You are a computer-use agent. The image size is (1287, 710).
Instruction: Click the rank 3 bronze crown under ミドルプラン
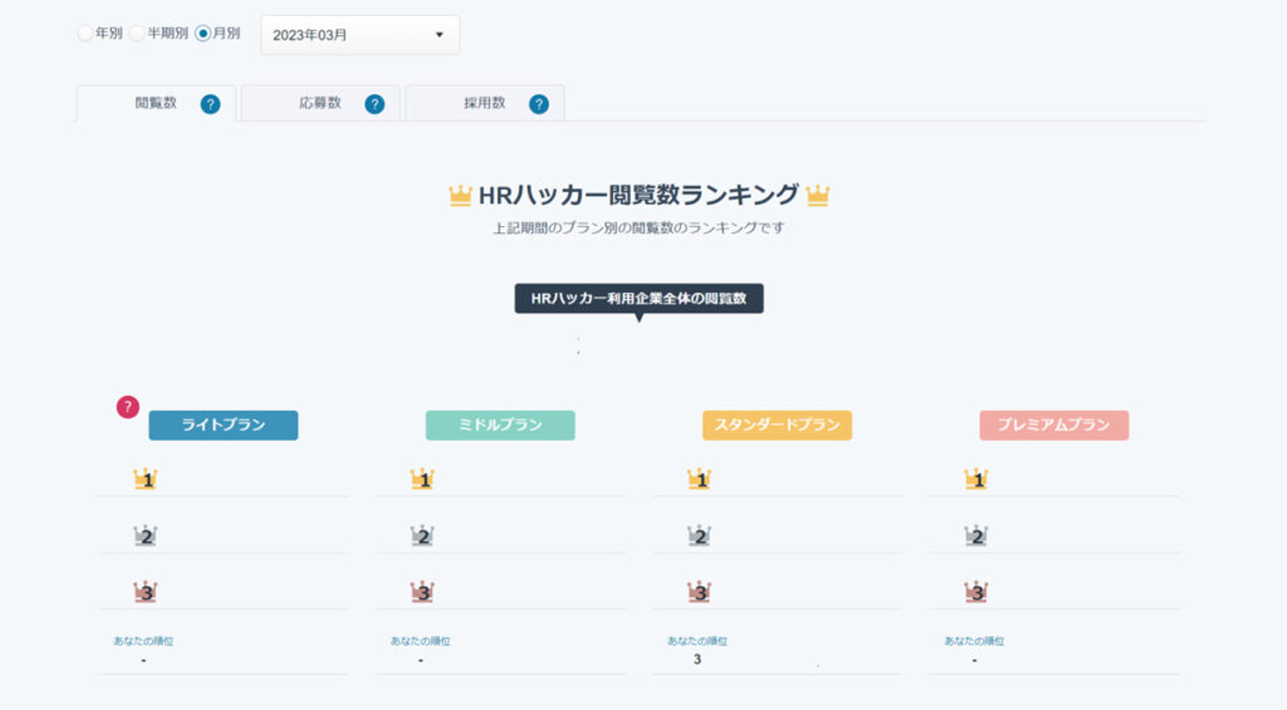(422, 592)
